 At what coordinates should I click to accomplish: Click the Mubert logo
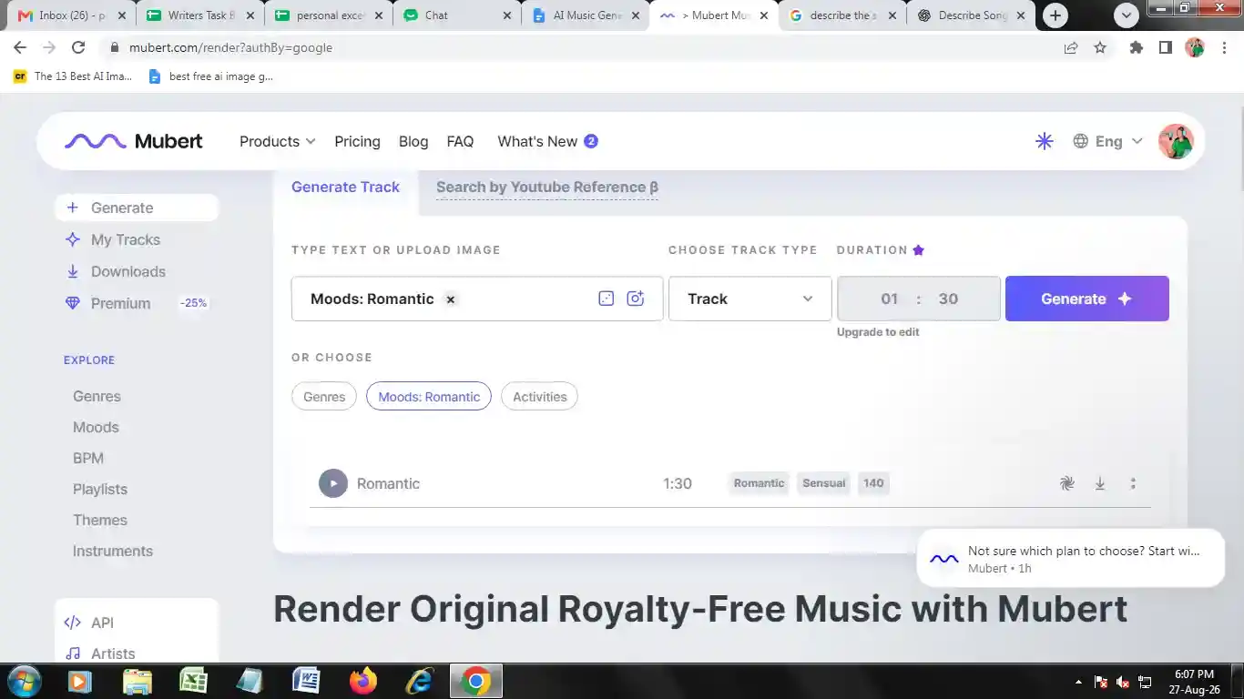pos(134,141)
